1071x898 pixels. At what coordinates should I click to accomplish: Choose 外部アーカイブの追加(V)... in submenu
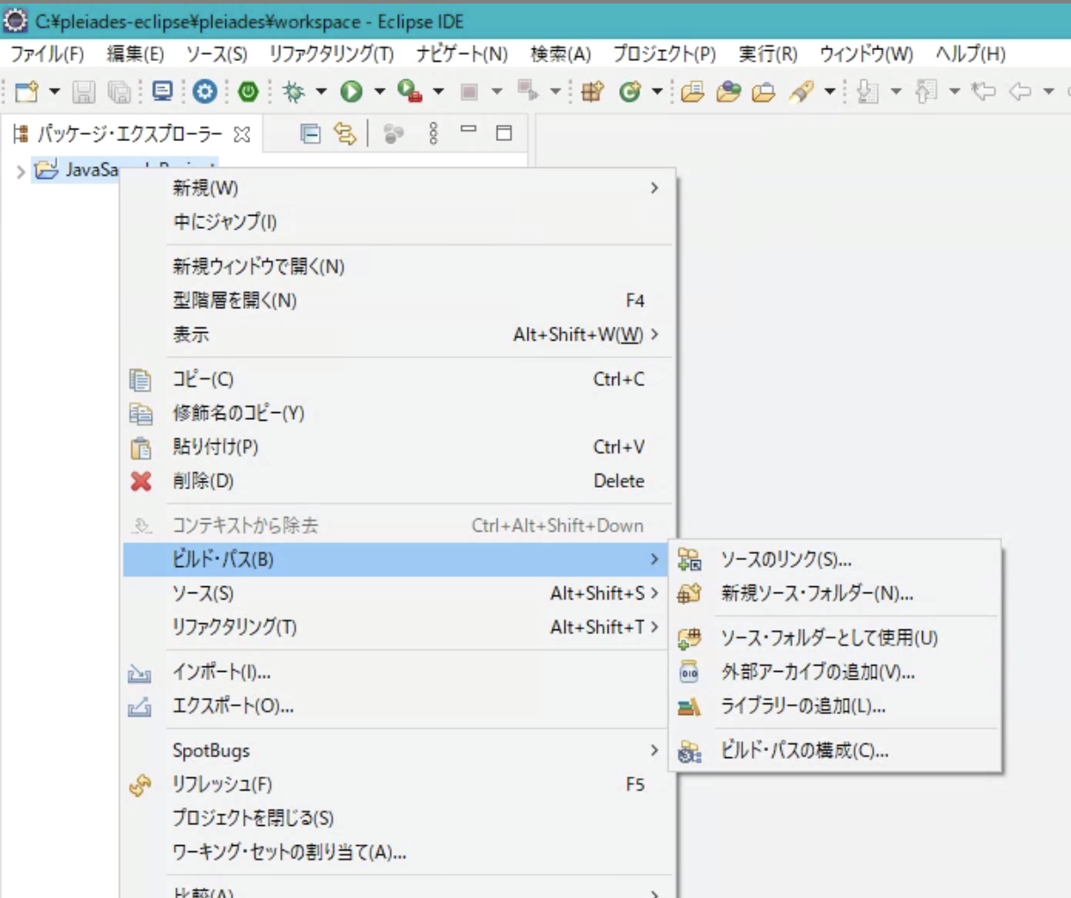click(x=835, y=672)
